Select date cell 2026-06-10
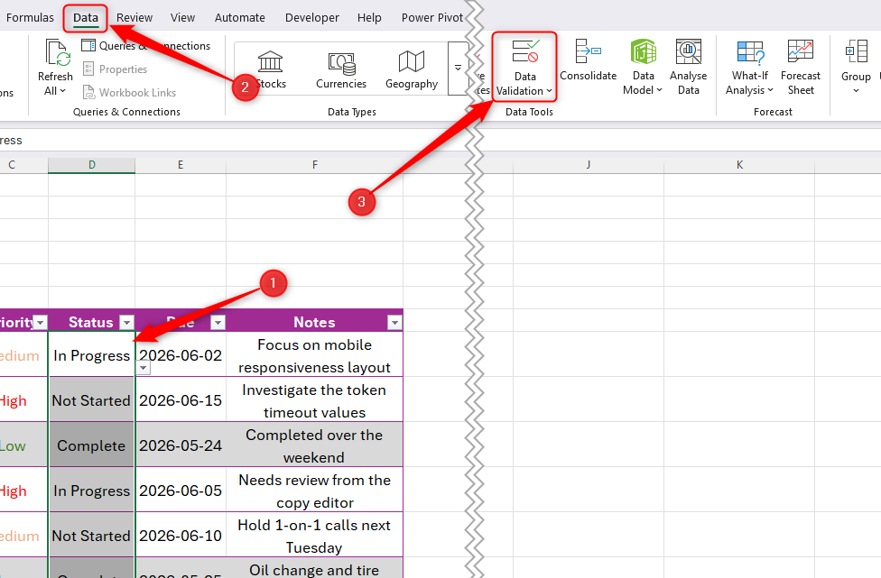The height and width of the screenshot is (578, 881). pyautogui.click(x=181, y=535)
